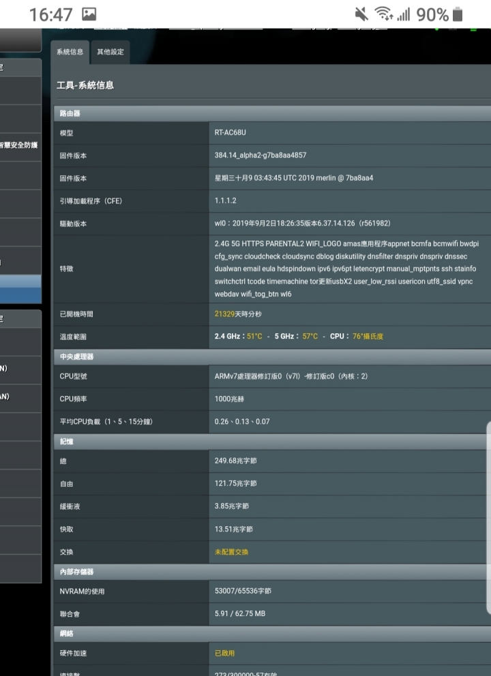Click the 模型 row label
The image size is (491, 676).
(x=66, y=133)
